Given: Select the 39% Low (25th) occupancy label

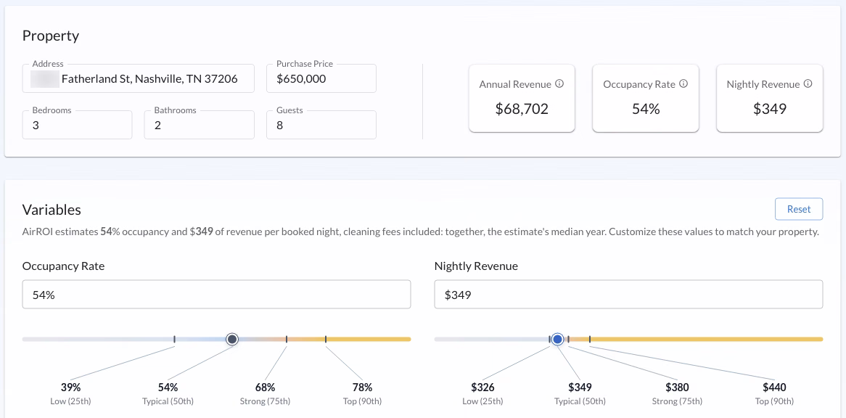Looking at the screenshot, I should click(x=70, y=394).
